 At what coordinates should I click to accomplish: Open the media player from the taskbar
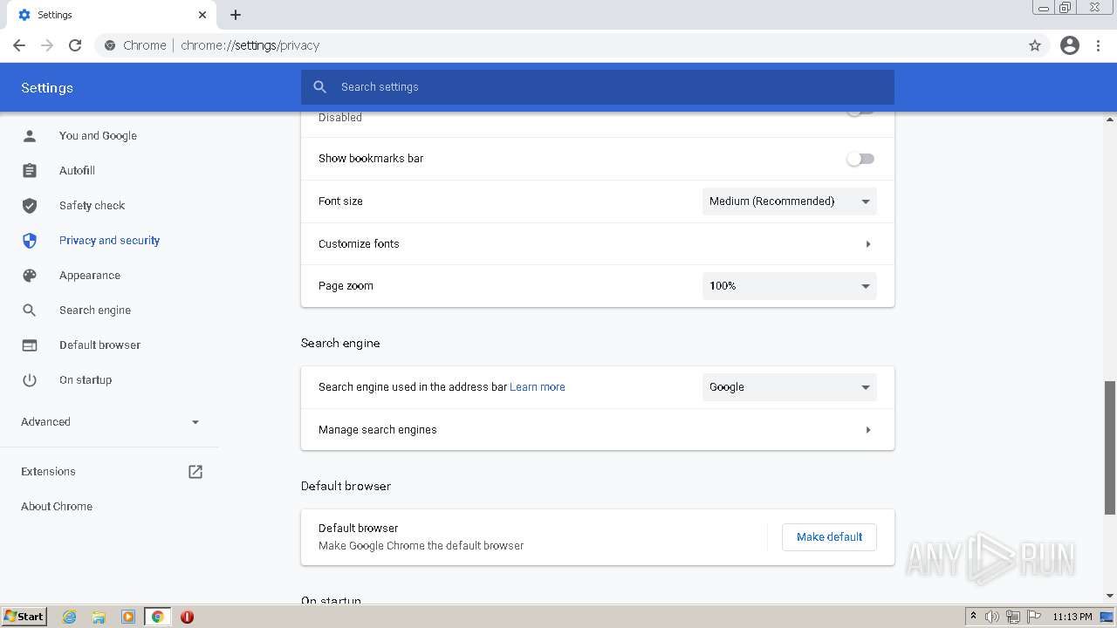[128, 617]
